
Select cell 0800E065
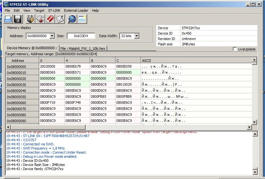tap(52, 72)
